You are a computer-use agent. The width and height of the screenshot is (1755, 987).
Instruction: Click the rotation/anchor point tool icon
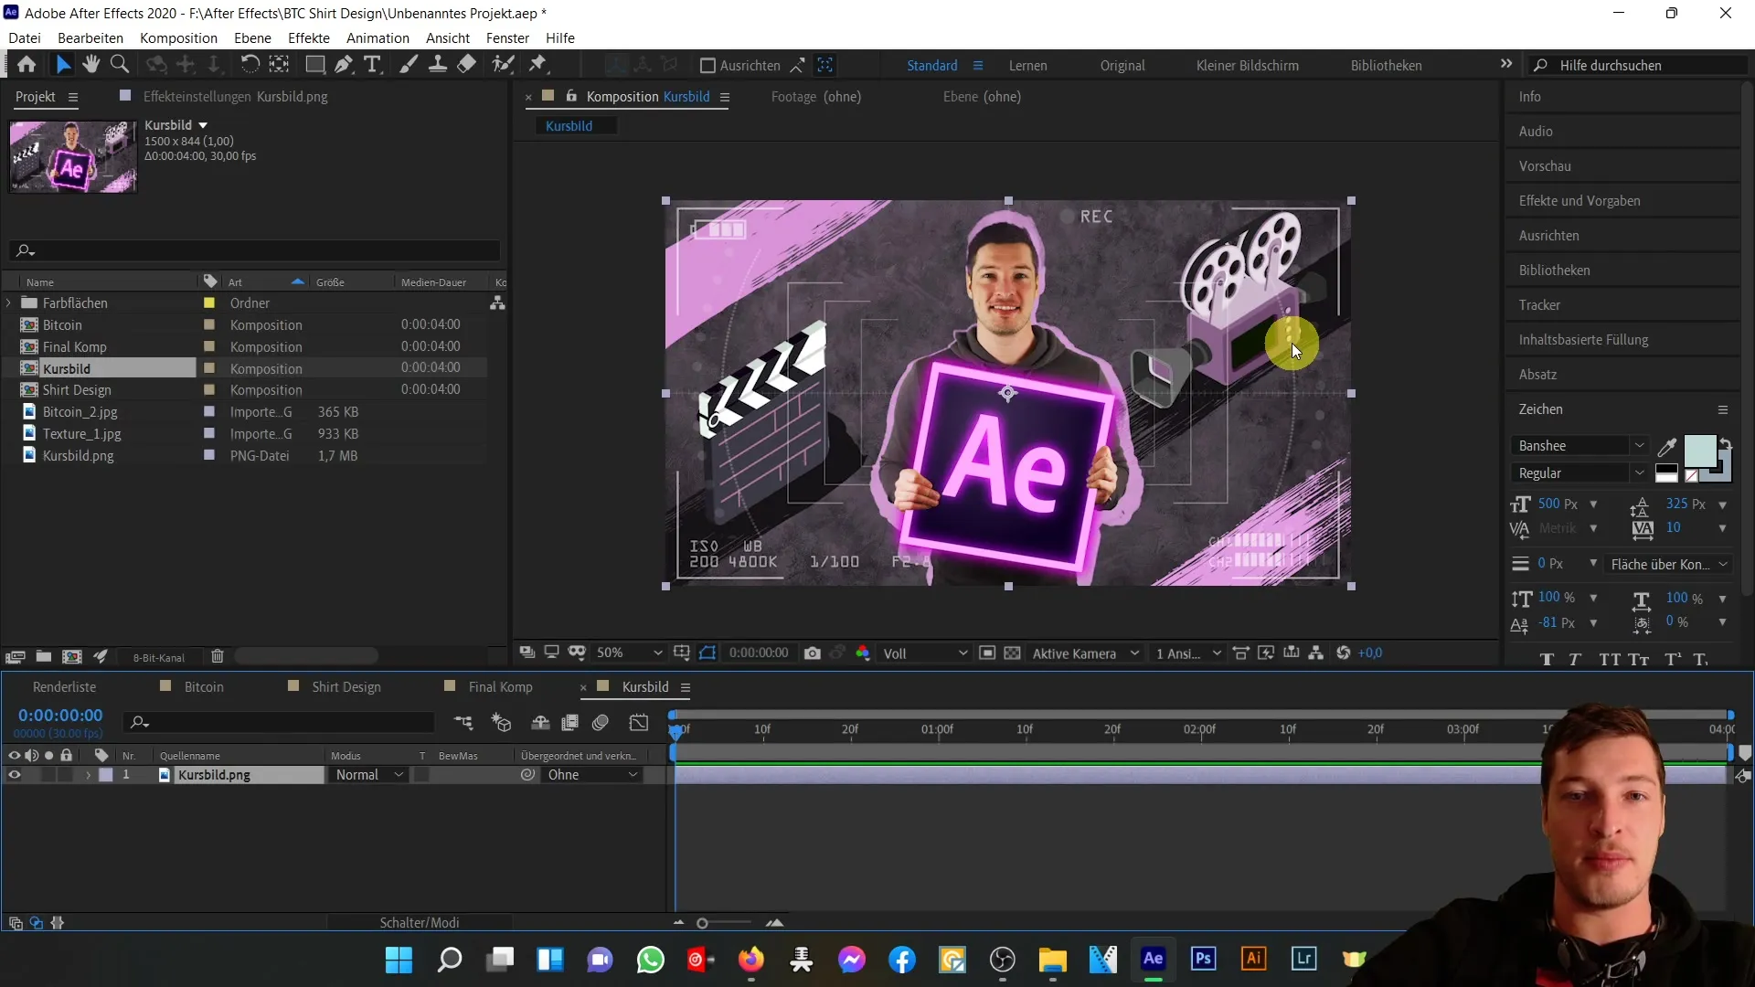(x=249, y=65)
